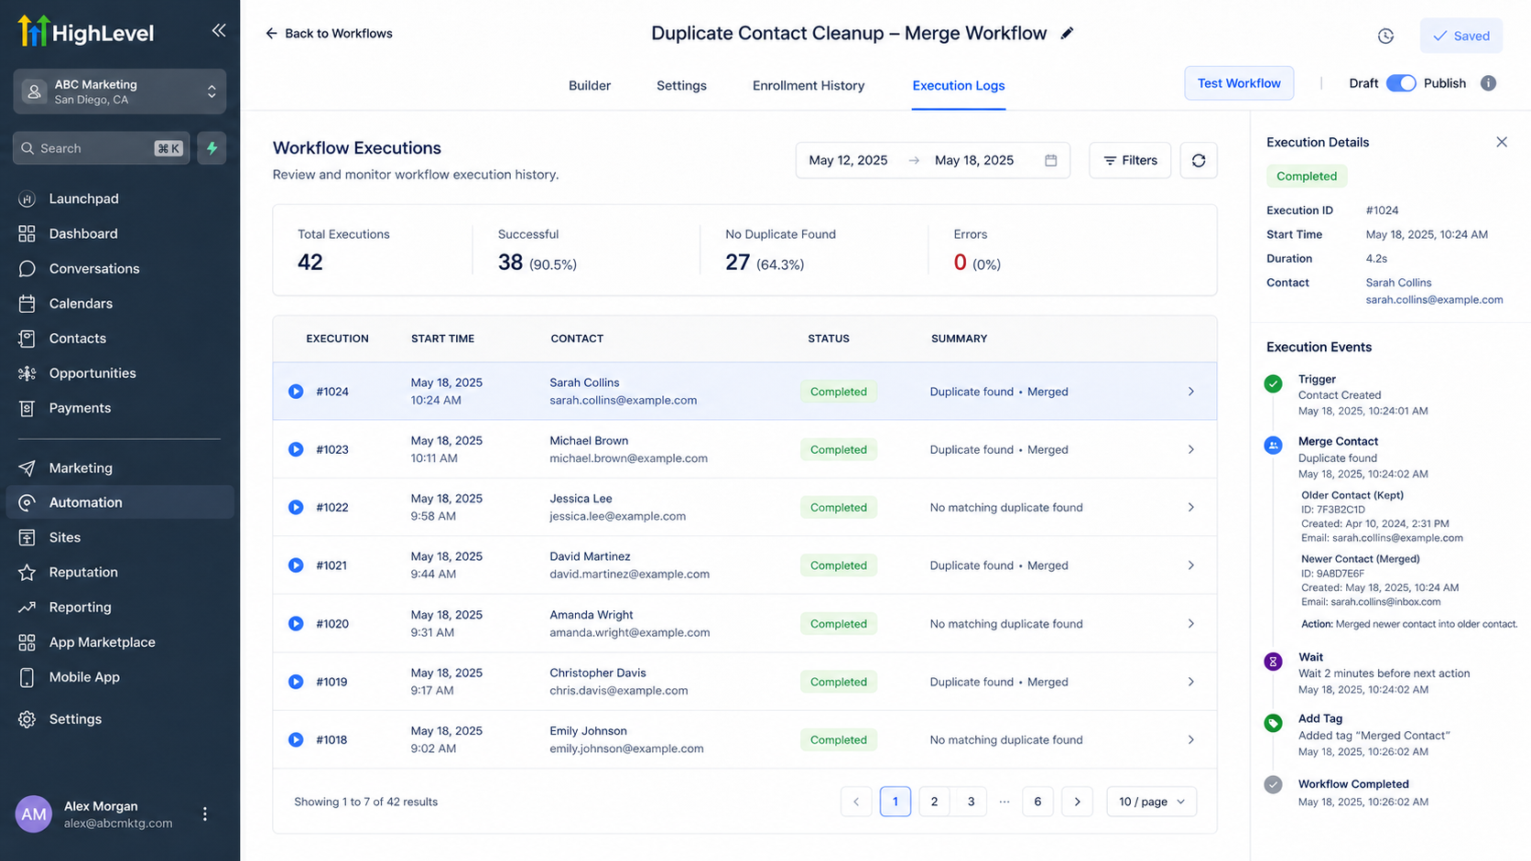Open user menu three-dot icon for Alex Morgan
This screenshot has width=1531, height=861.
click(x=205, y=814)
